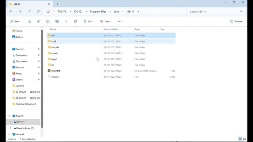Open Documents in quick access
This screenshot has width=253, height=142.
click(20, 62)
